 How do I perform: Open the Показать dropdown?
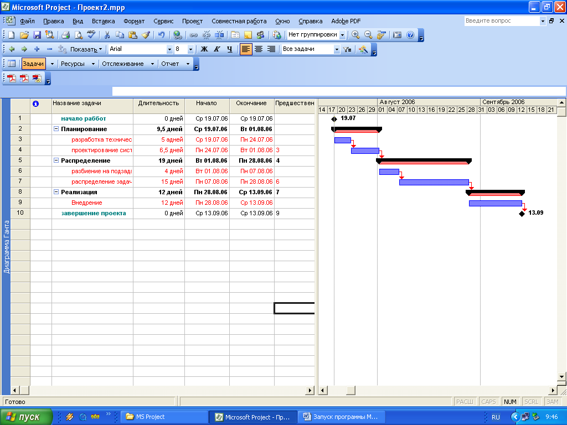coord(86,49)
